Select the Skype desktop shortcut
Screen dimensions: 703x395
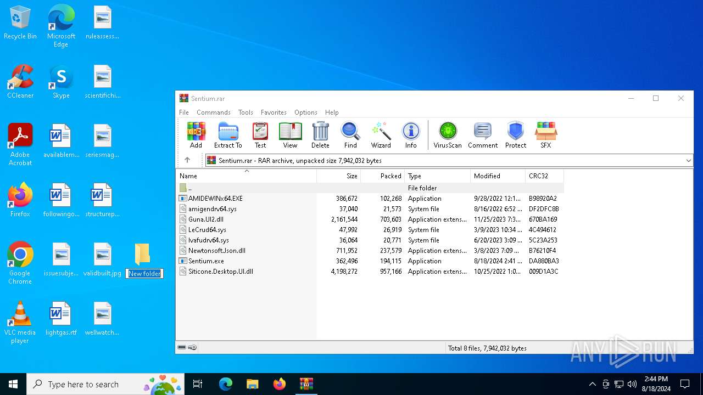[61, 82]
